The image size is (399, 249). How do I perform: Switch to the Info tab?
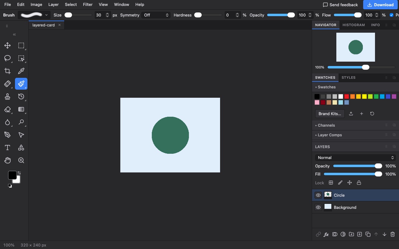(375, 25)
